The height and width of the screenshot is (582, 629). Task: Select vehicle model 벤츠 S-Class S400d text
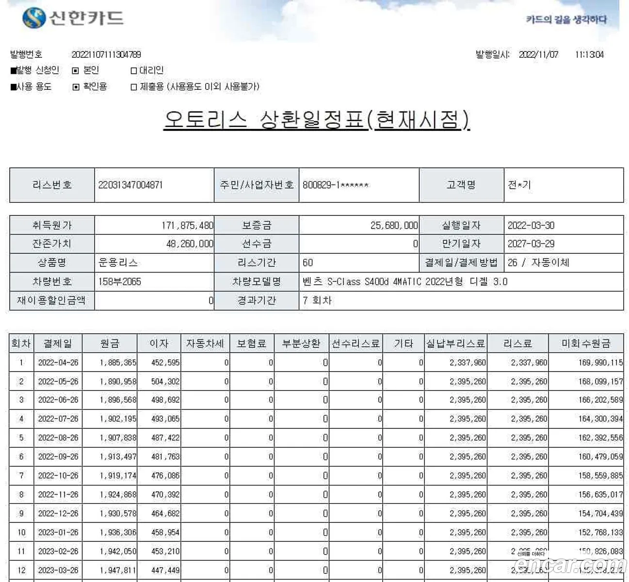(x=405, y=281)
